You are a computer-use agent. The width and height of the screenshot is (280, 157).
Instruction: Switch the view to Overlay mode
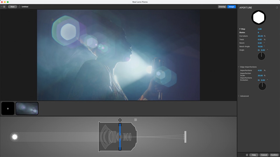[x=222, y=7]
